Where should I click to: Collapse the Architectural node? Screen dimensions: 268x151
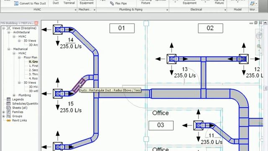click(9, 32)
